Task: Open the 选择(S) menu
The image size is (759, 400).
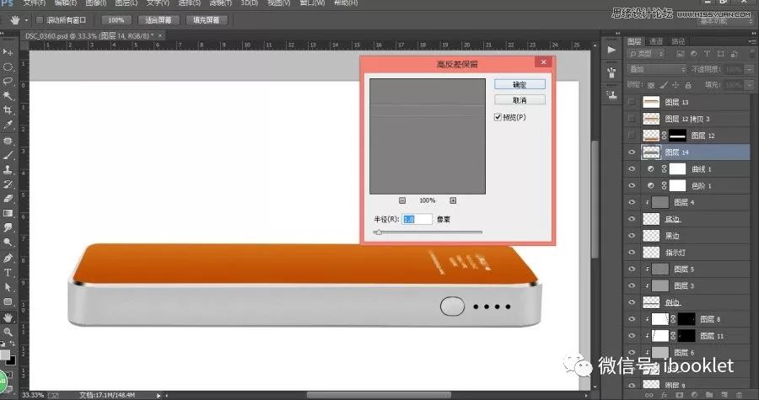Action: point(203,4)
